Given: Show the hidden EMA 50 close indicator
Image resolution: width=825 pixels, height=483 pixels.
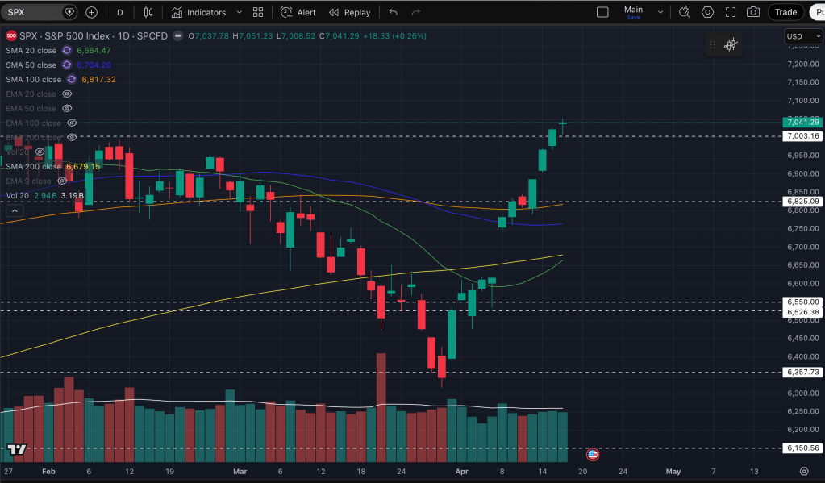Looking at the screenshot, I should (x=67, y=109).
